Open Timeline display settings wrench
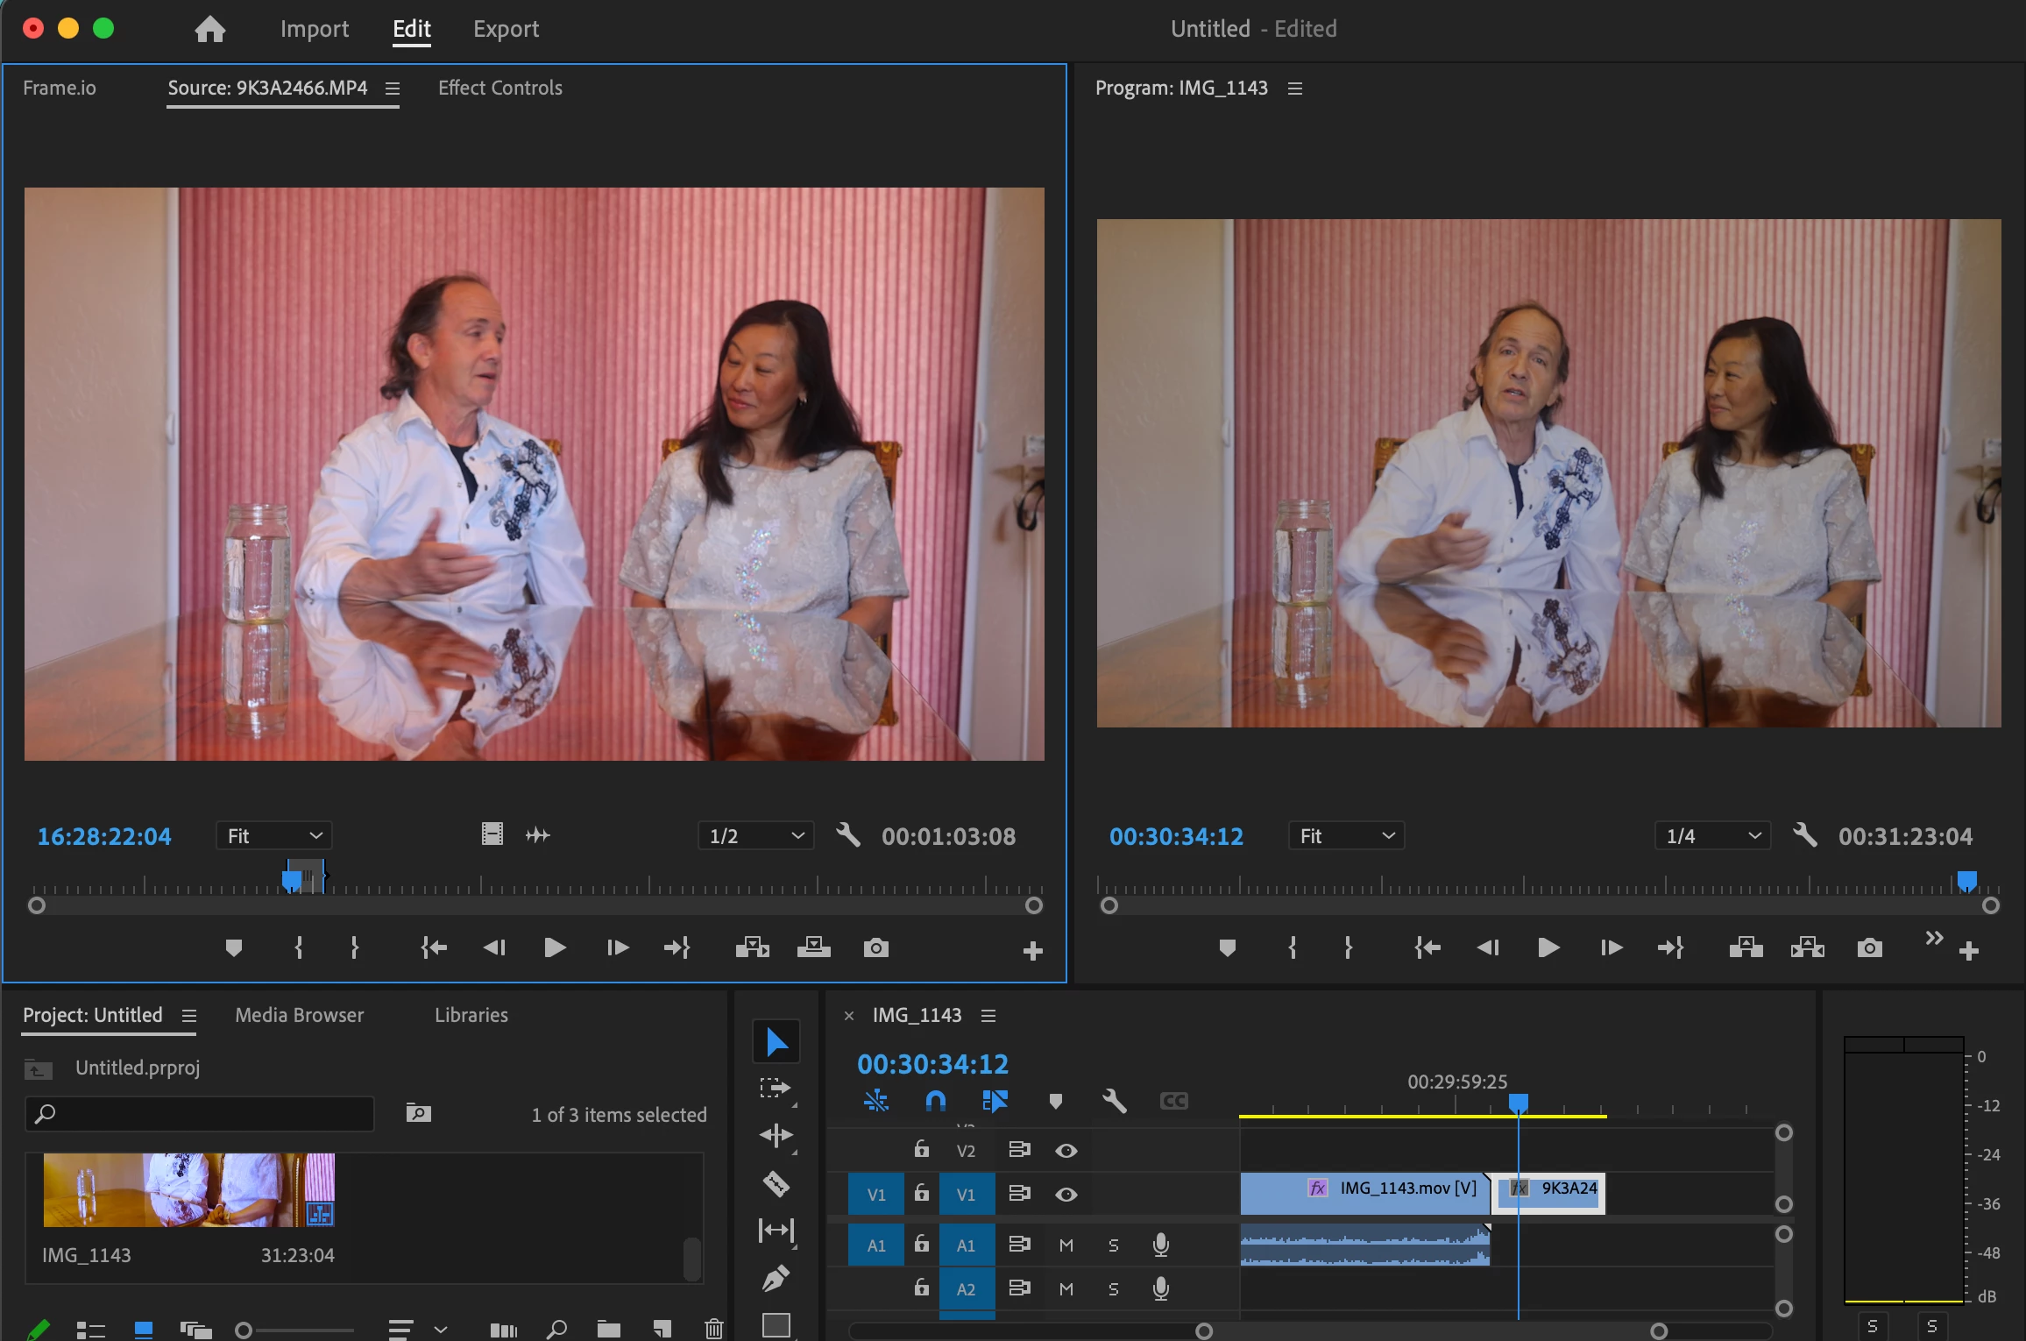This screenshot has height=1341, width=2026. [x=1114, y=1101]
